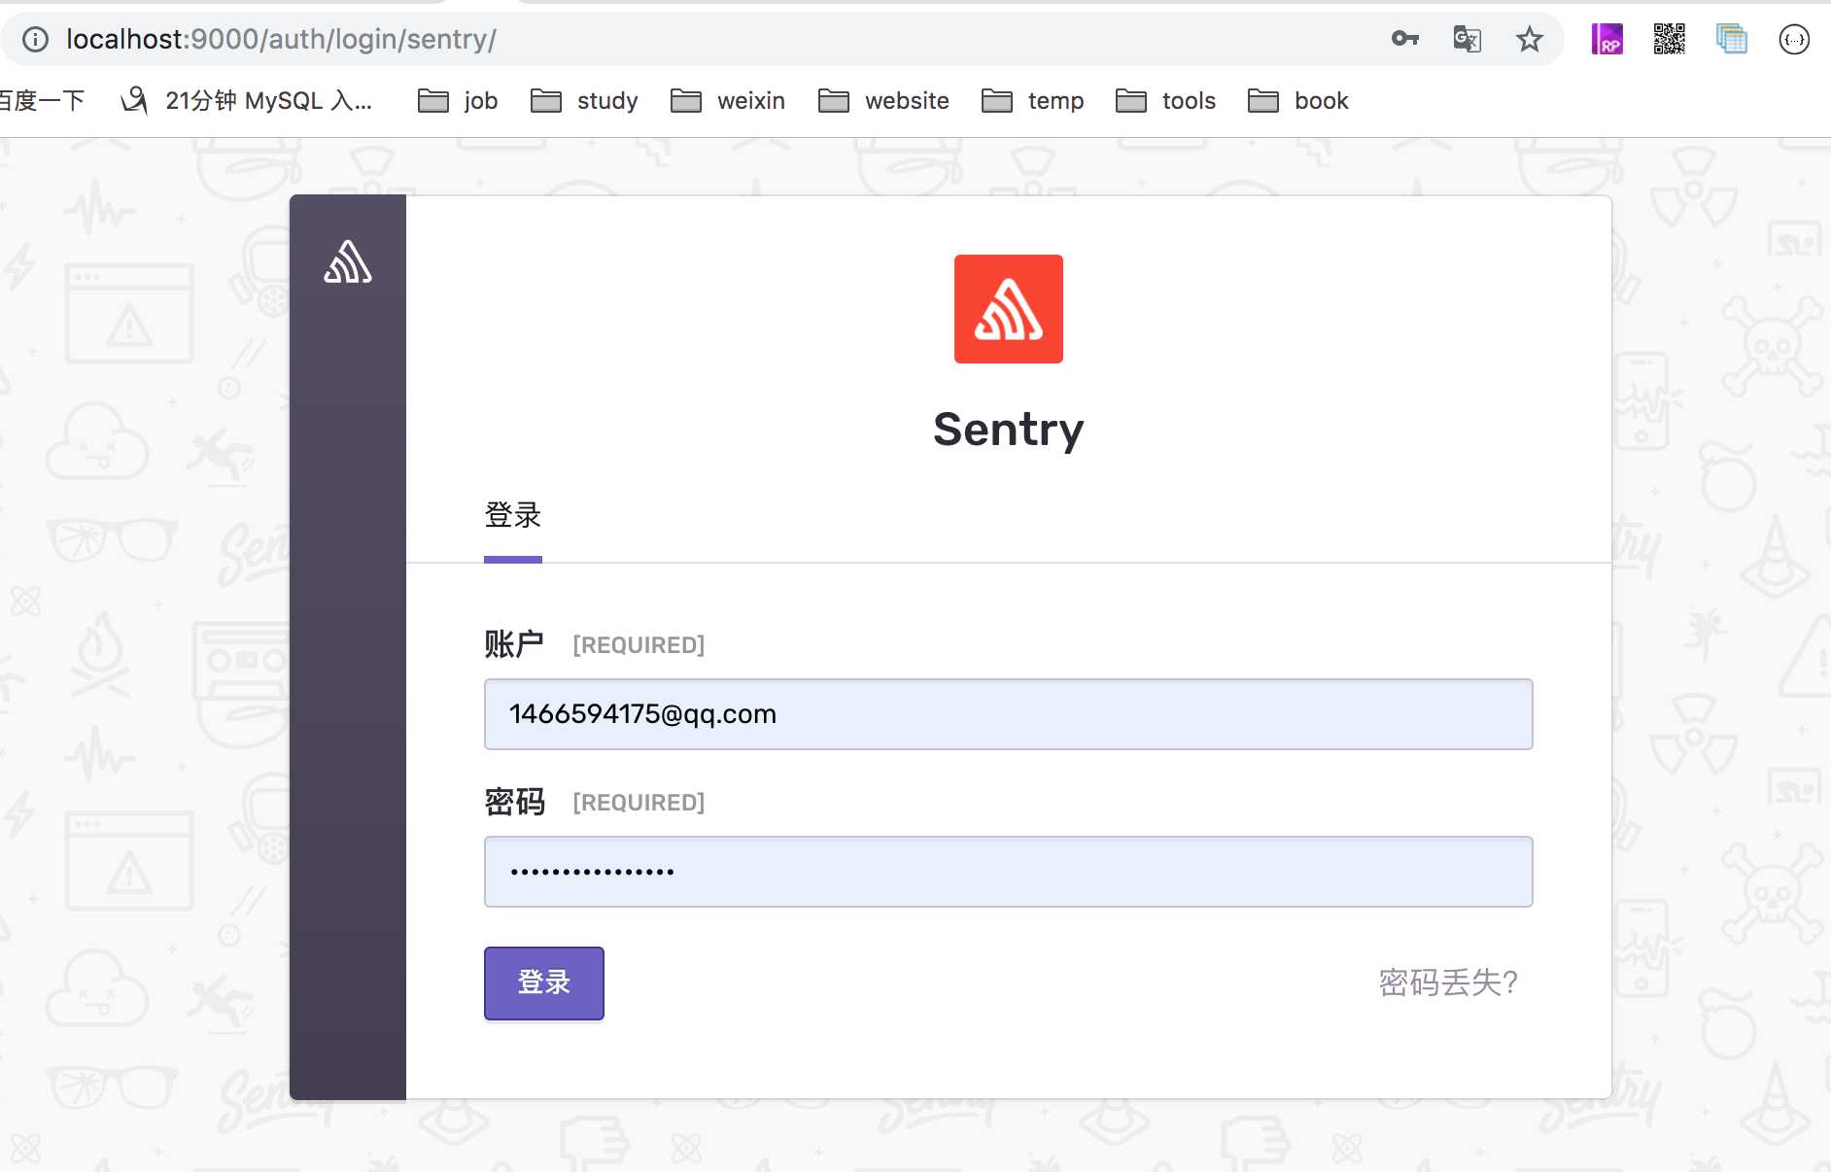Click the Google Translate page icon
This screenshot has width=1831, height=1172.
(x=1467, y=39)
